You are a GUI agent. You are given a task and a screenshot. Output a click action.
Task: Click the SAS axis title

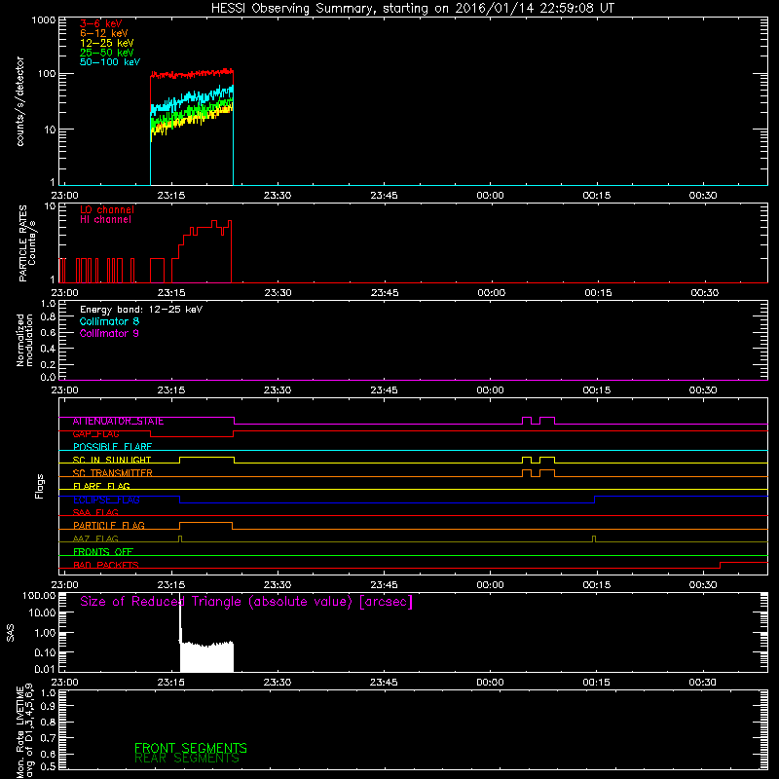point(11,633)
